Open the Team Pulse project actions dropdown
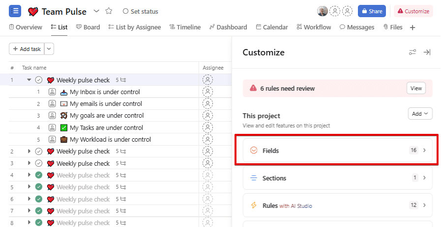The width and height of the screenshot is (441, 227). pos(96,11)
